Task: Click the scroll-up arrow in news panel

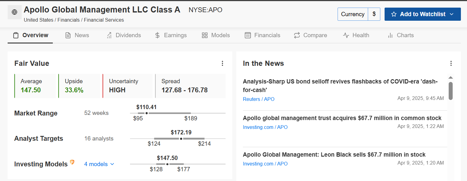Action: [x=451, y=77]
